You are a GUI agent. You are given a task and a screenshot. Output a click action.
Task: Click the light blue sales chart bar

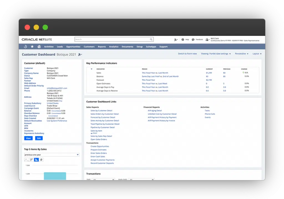pyautogui.click(x=55, y=176)
